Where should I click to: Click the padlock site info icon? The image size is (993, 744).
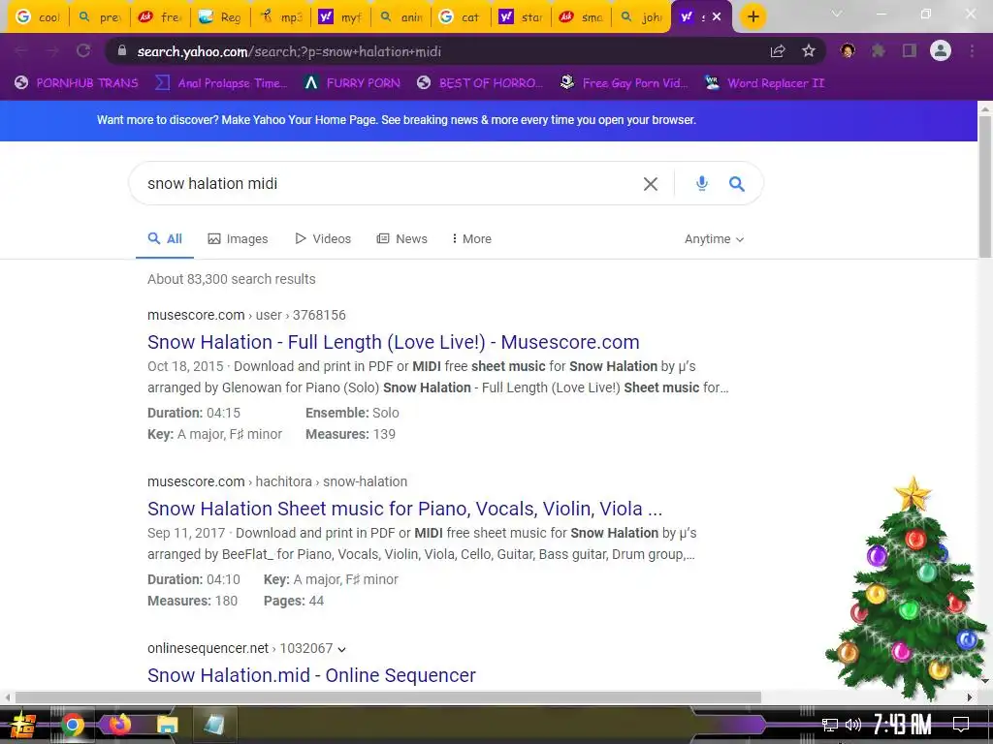tap(122, 51)
